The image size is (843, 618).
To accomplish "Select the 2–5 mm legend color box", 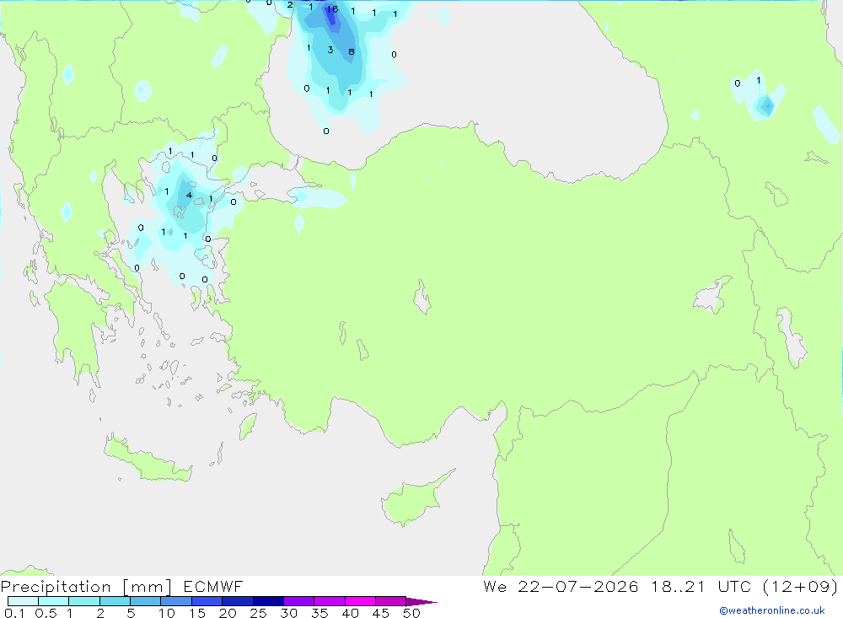I will (x=115, y=601).
